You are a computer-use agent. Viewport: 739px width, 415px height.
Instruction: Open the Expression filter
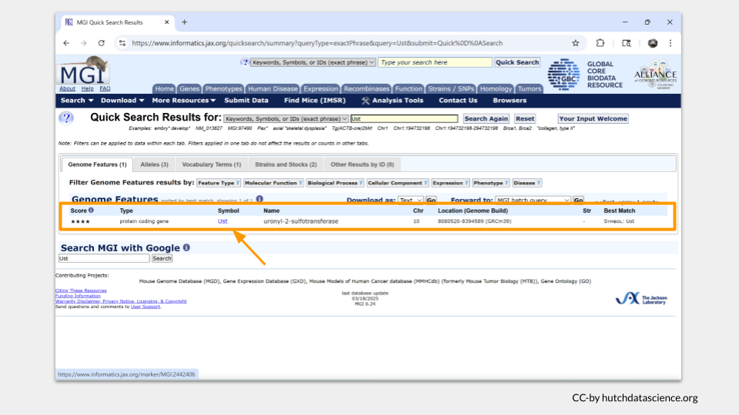[450, 183]
